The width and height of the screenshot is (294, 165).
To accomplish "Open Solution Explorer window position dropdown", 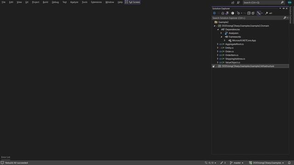I will click(280, 8).
